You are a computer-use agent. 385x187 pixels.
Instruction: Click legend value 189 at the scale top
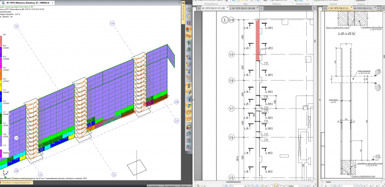tap(5, 35)
